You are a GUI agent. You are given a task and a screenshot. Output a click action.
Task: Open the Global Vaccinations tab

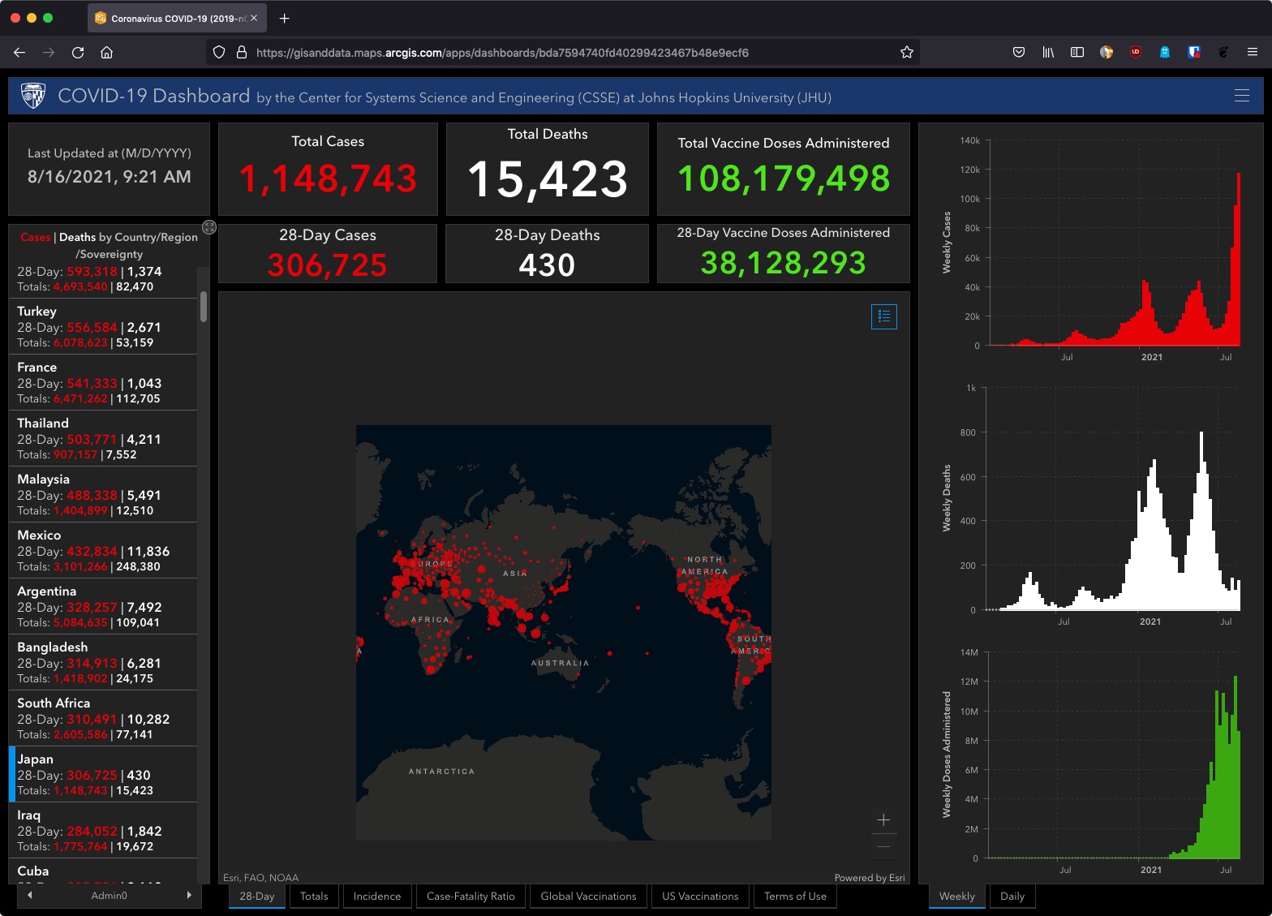[588, 896]
